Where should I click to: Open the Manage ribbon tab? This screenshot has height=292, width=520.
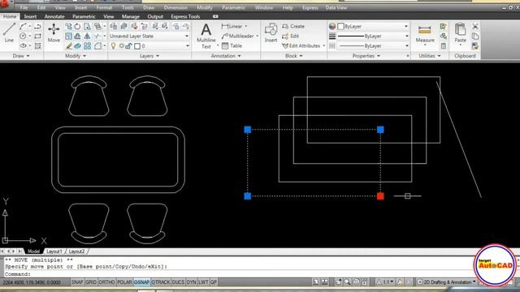click(130, 16)
